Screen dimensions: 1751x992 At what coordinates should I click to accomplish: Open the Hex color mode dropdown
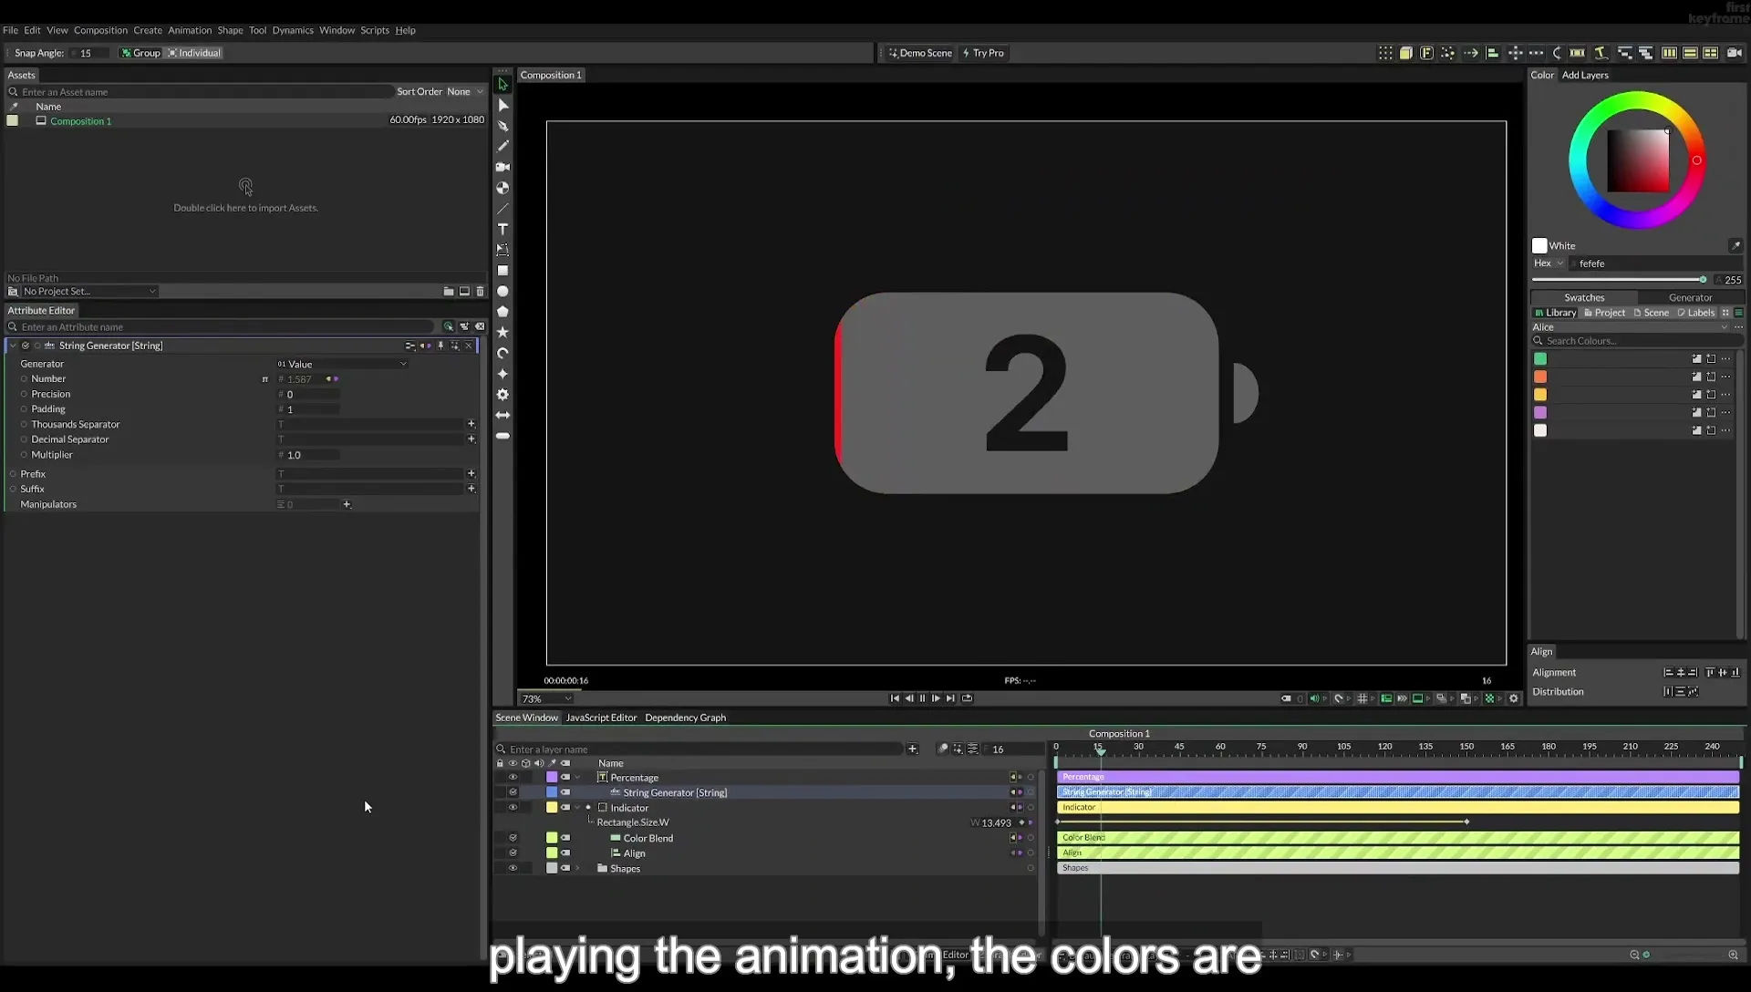point(1549,263)
